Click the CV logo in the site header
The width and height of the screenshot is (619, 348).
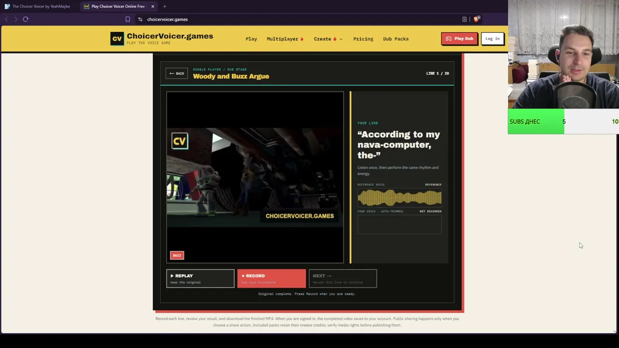pyautogui.click(x=117, y=39)
